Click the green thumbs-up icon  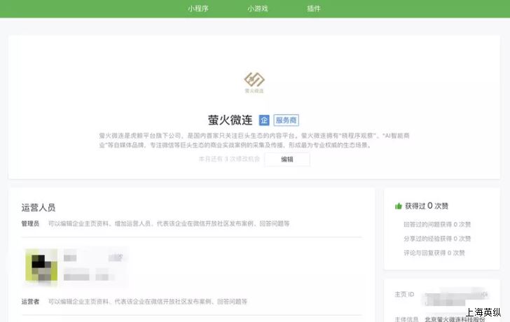399,206
